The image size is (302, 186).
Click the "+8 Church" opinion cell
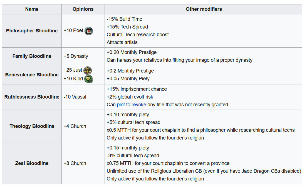(75, 163)
